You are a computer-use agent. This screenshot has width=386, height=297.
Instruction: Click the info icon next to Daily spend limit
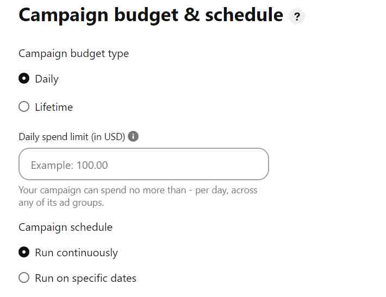133,136
